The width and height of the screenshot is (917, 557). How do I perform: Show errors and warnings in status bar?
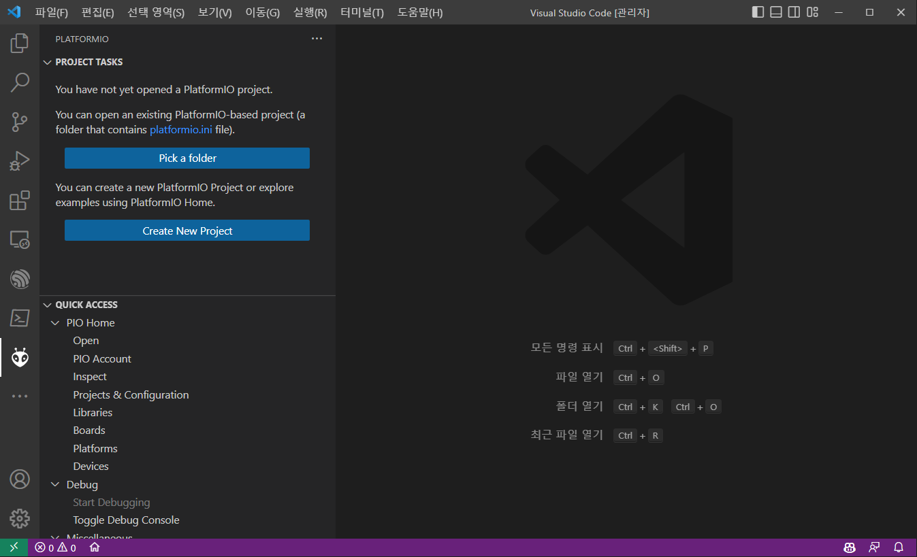coord(56,547)
